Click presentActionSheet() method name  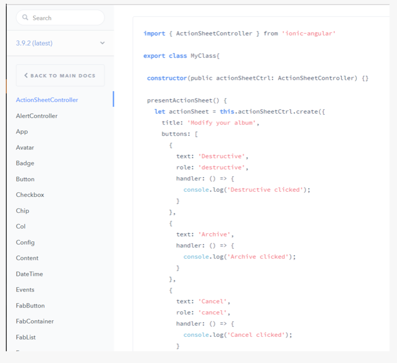pos(183,100)
